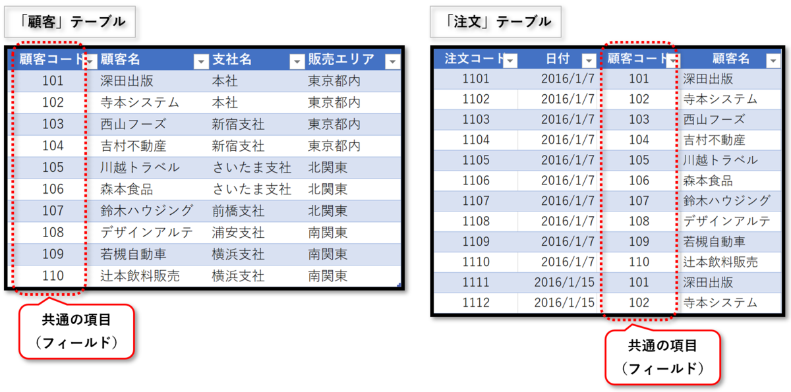
Task: Click 鈴木ハウジング in the 顧客 table
Action: 146,211
